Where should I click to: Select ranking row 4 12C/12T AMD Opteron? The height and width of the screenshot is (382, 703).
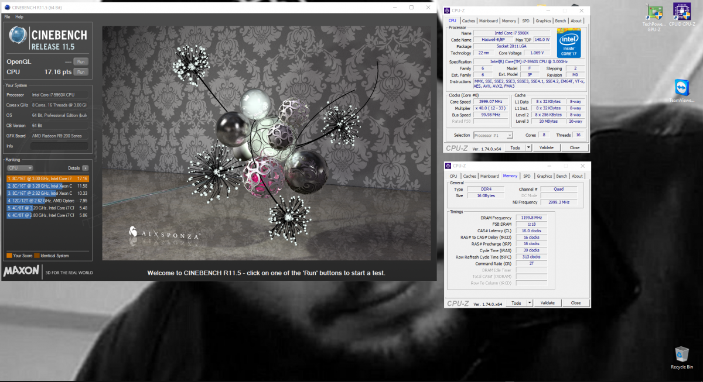47,201
